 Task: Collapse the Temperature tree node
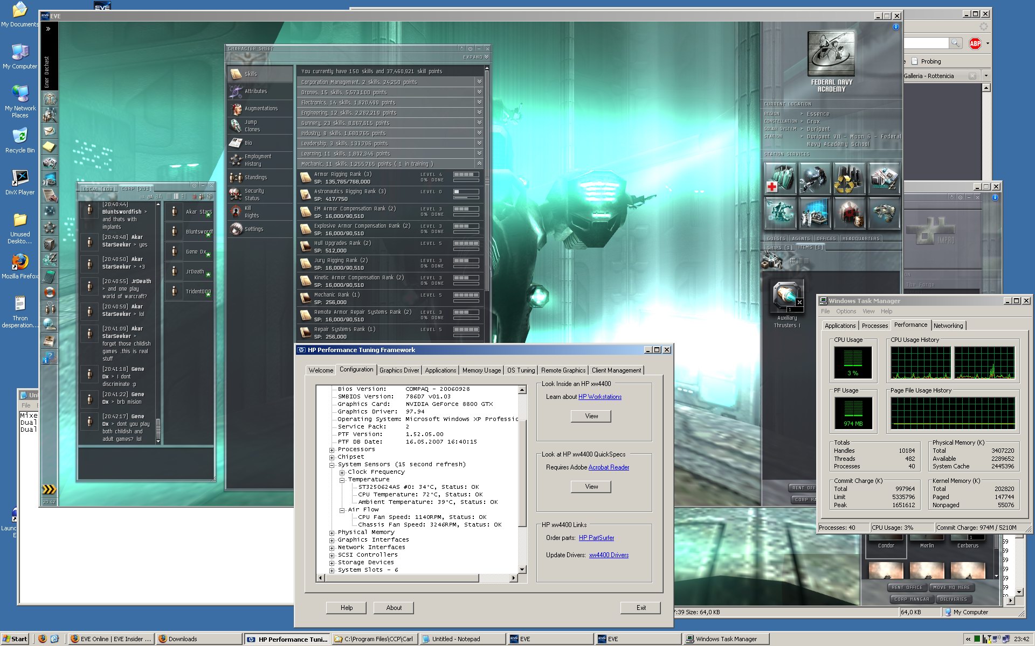(342, 480)
